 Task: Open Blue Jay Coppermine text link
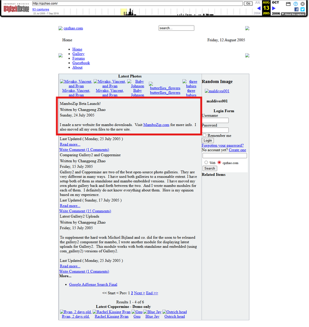[152, 316]
